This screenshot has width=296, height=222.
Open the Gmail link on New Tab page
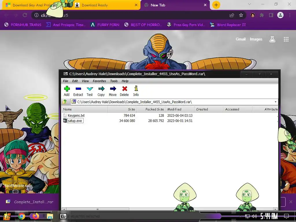tap(240, 39)
